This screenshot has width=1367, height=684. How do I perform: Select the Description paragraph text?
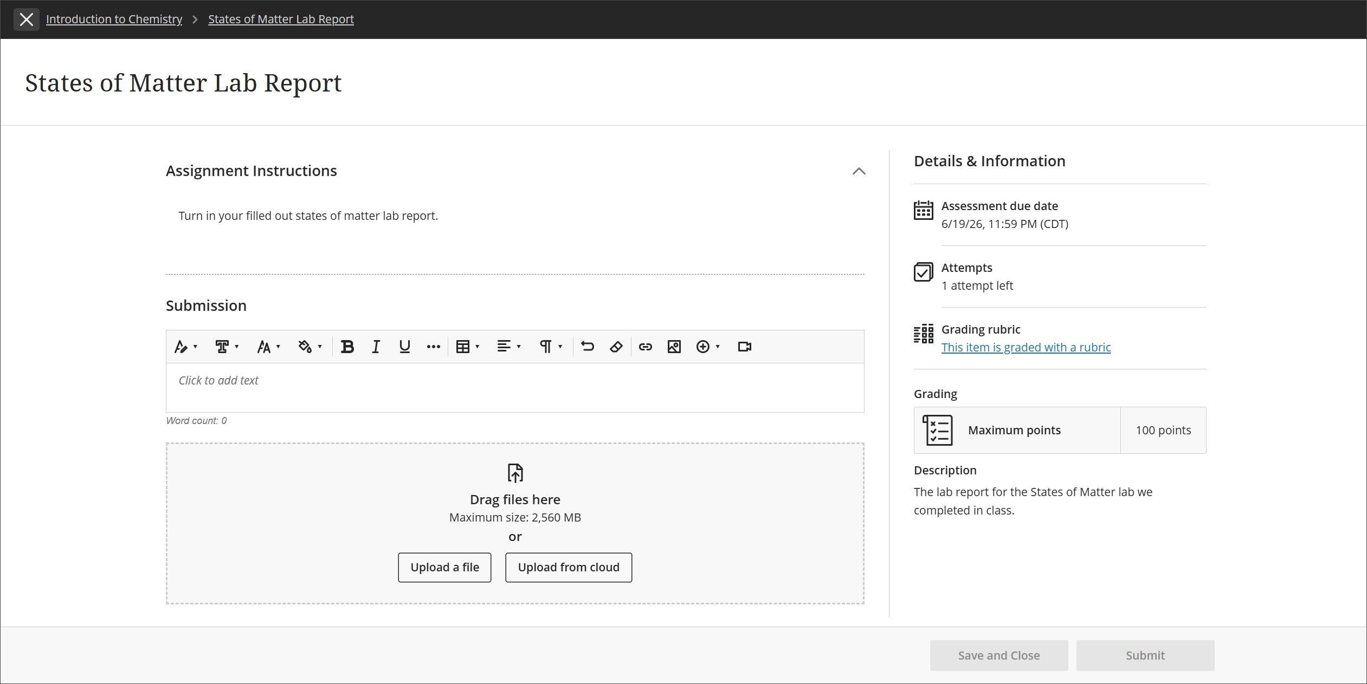click(1033, 501)
